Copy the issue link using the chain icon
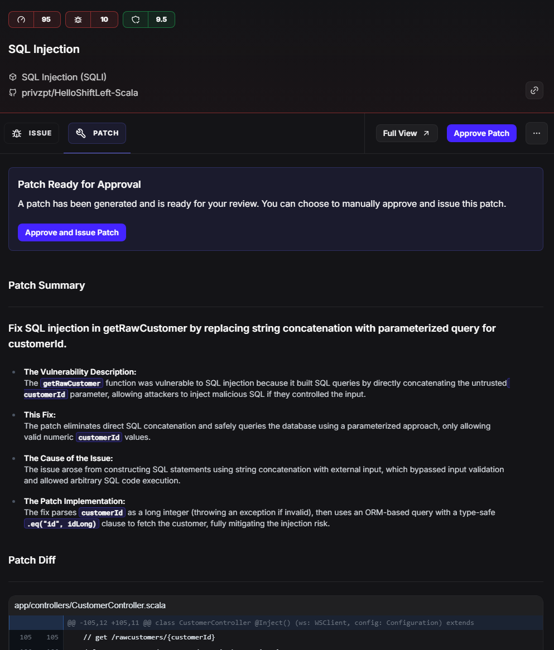 tap(534, 90)
